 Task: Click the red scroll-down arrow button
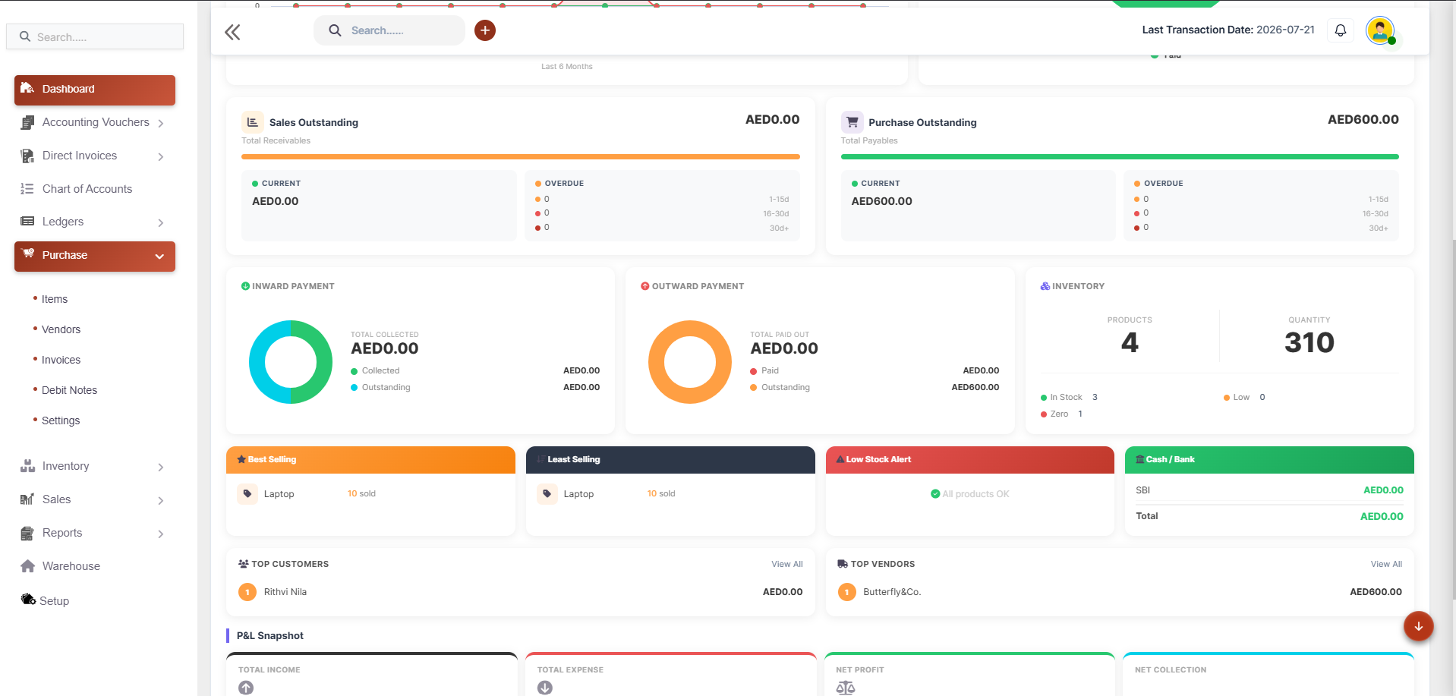point(1418,626)
